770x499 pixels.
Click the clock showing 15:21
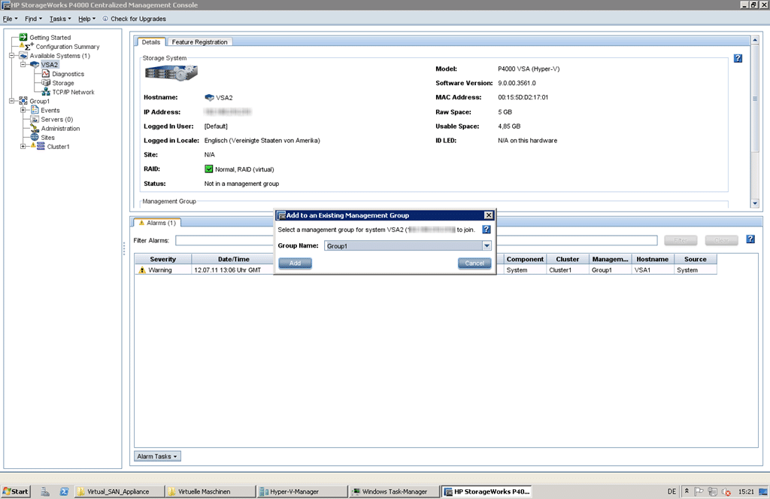point(746,491)
